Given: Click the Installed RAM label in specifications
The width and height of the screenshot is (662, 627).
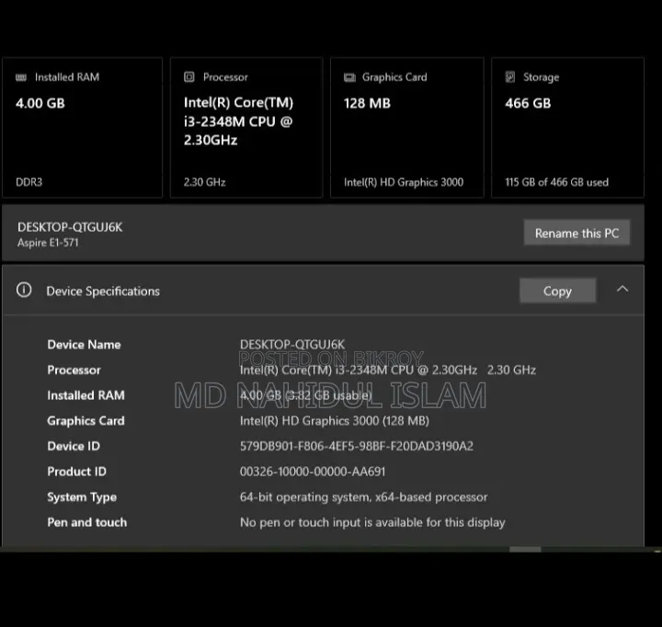Looking at the screenshot, I should 86,395.
